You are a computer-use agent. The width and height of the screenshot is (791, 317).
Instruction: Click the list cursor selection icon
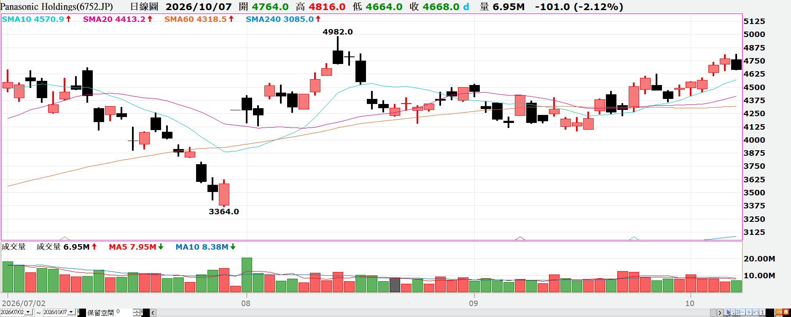click(x=727, y=312)
